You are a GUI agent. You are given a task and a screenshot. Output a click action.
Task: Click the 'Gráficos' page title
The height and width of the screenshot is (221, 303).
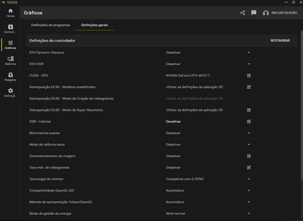[x=33, y=13]
